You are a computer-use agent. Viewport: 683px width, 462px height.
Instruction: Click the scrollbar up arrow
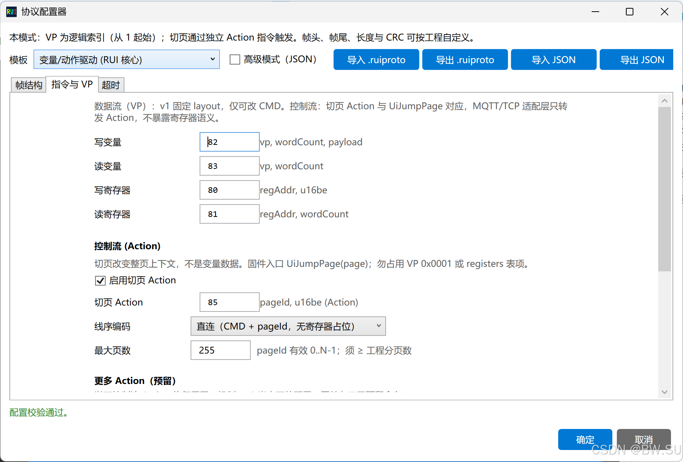pyautogui.click(x=665, y=101)
